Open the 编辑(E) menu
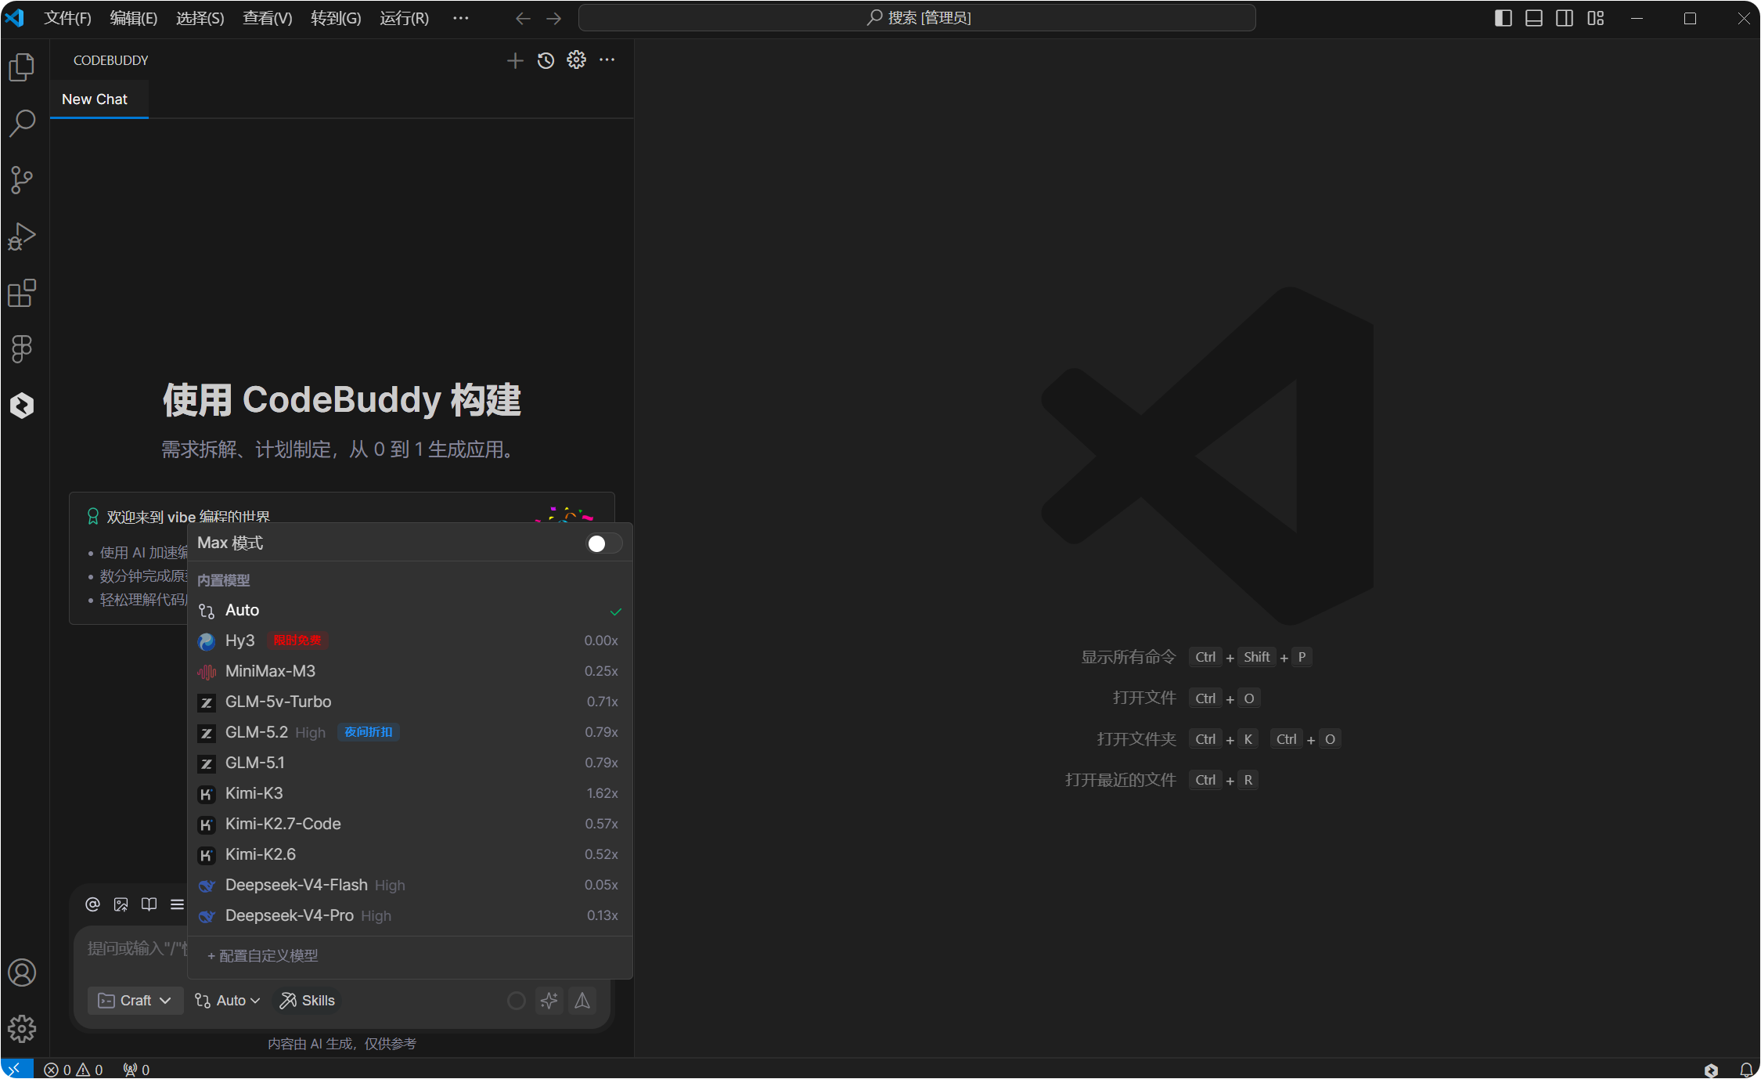 tap(134, 18)
